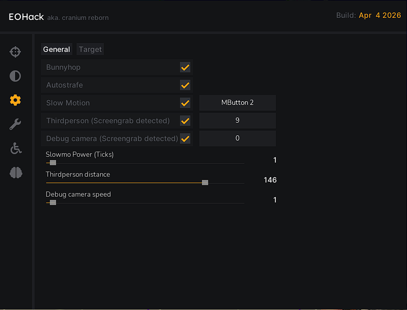Screen dimensions: 407x310
Task: Click the Debug camera keybind showing 0
Action: [x=238, y=138]
